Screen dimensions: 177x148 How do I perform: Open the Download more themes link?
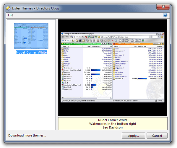point(27,136)
